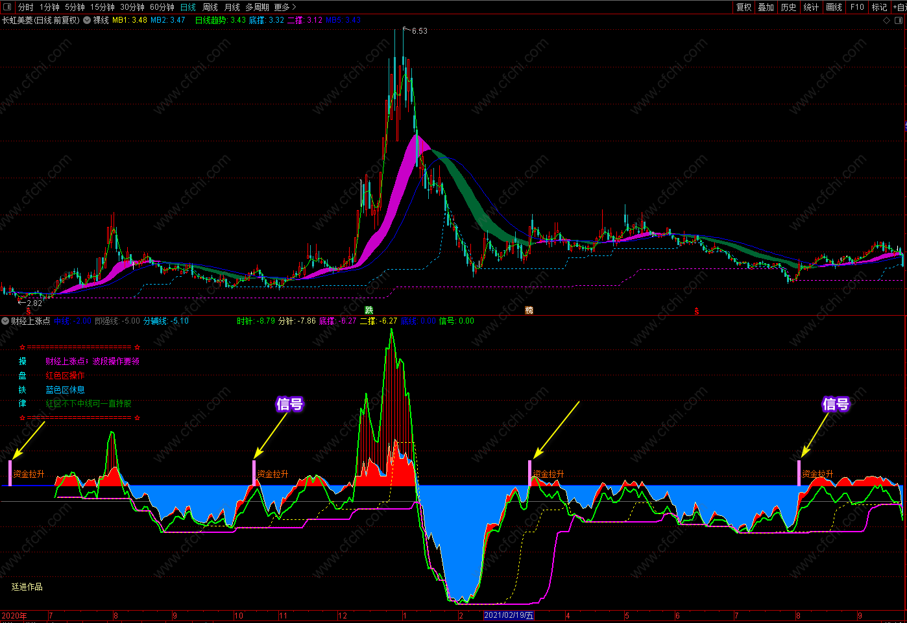This screenshot has width=907, height=623.
Task: Select the 日线 daily tab
Action: [x=188, y=7]
